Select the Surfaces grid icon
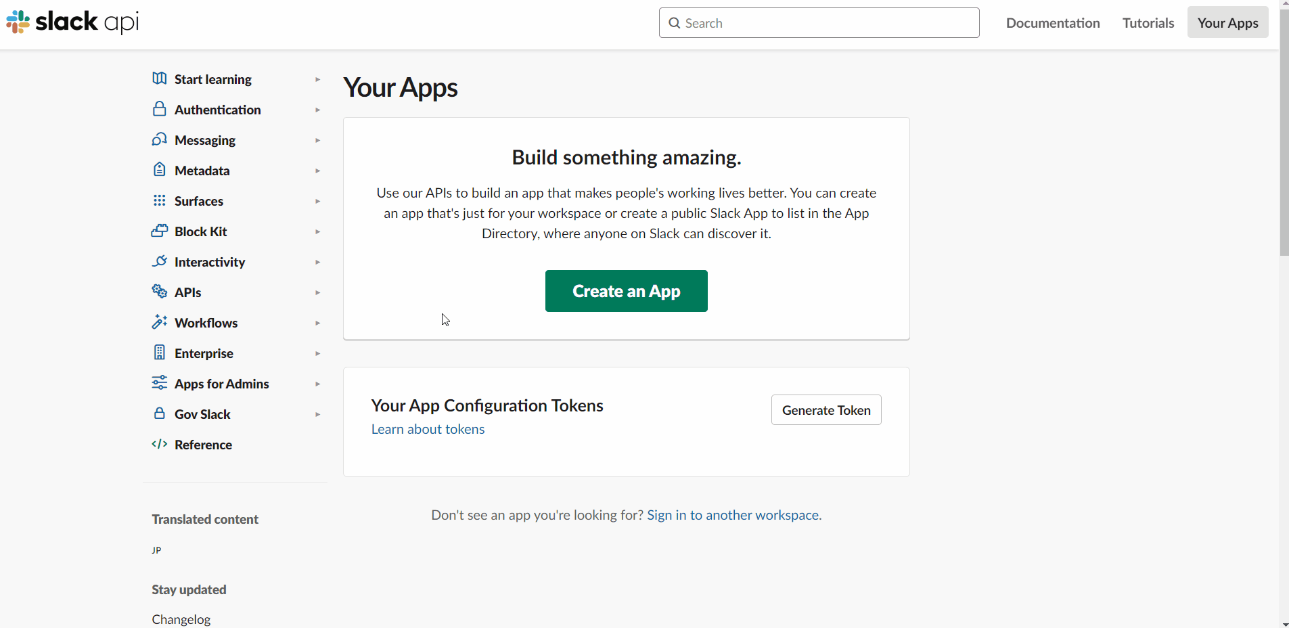 point(158,200)
